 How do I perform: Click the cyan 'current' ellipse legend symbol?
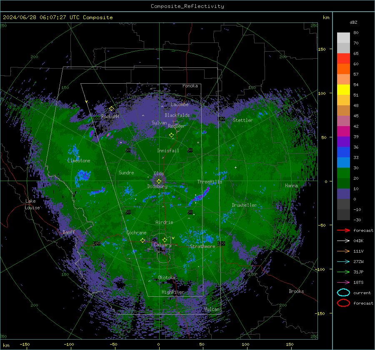click(x=343, y=293)
